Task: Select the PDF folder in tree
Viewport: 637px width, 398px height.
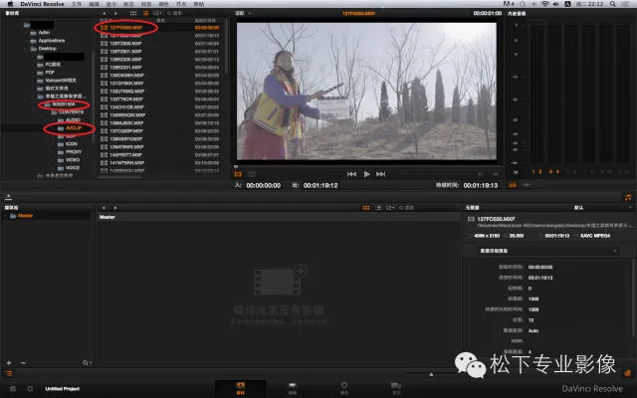Action: tap(50, 73)
